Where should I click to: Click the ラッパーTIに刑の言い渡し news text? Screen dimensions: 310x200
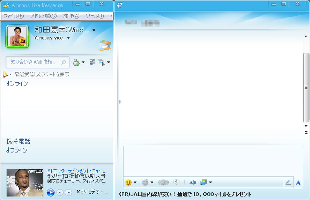point(76,178)
